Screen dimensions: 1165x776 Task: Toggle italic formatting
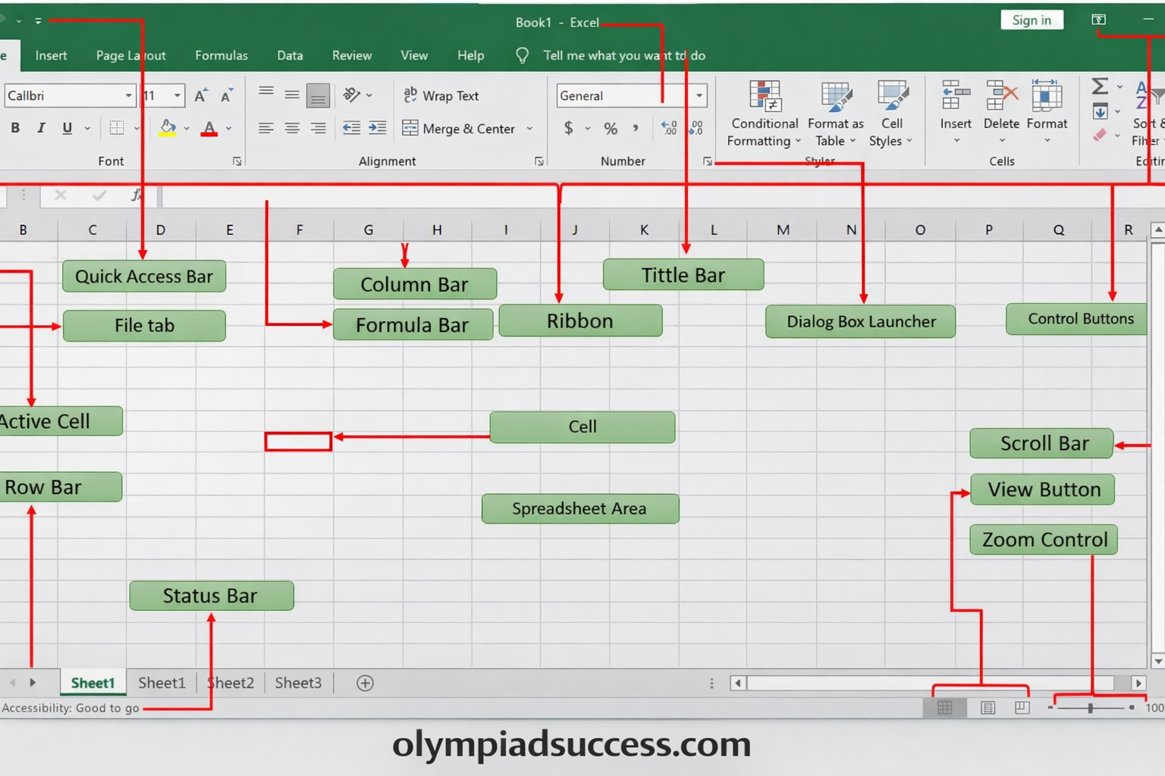click(41, 128)
